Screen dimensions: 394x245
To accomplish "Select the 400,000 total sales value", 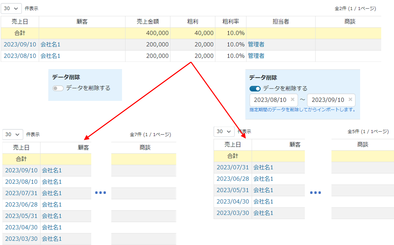I will [x=157, y=33].
